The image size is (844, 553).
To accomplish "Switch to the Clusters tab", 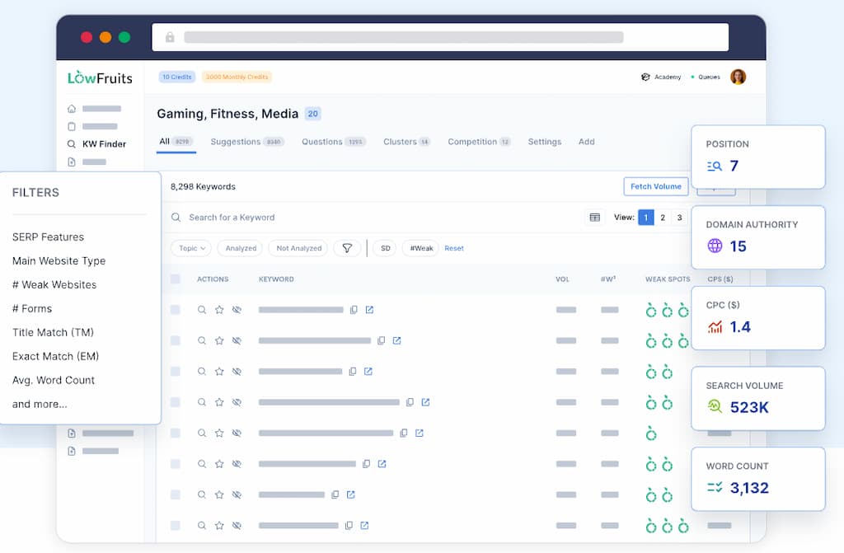I will 406,142.
